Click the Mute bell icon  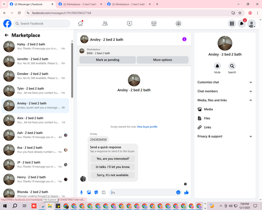tap(217, 66)
